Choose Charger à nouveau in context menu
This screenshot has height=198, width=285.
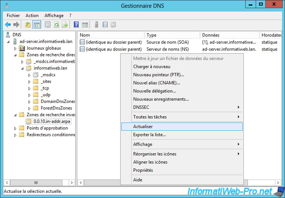coord(182,67)
